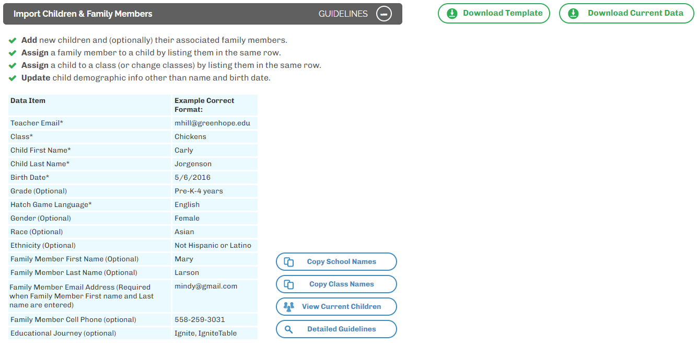Click the copy icon beside Copy School Names
The image size is (697, 345).
[x=288, y=262]
